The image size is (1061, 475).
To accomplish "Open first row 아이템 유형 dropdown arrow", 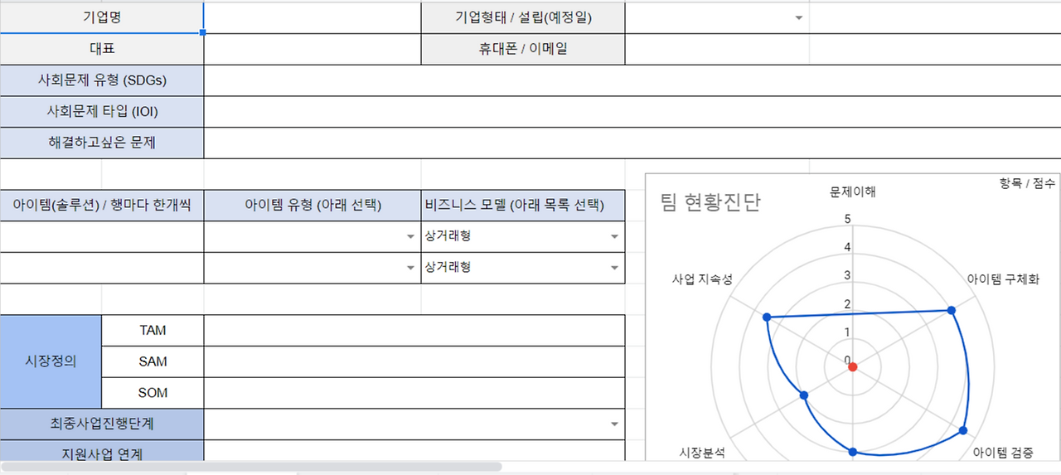I will click(x=410, y=237).
